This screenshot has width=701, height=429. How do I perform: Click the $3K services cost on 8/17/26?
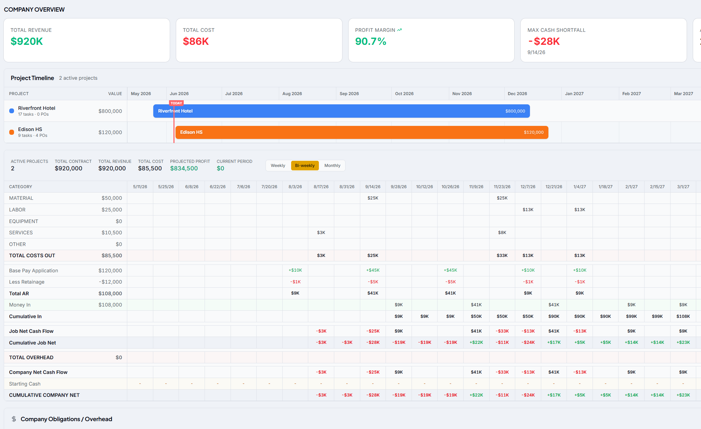pyautogui.click(x=321, y=233)
